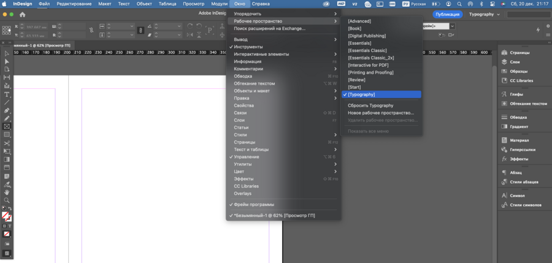552x263 pixels.
Task: Open the Character Styles panel
Action: [523, 205]
